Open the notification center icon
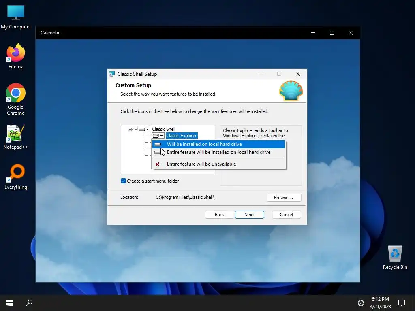This screenshot has height=311, width=415. click(402, 303)
